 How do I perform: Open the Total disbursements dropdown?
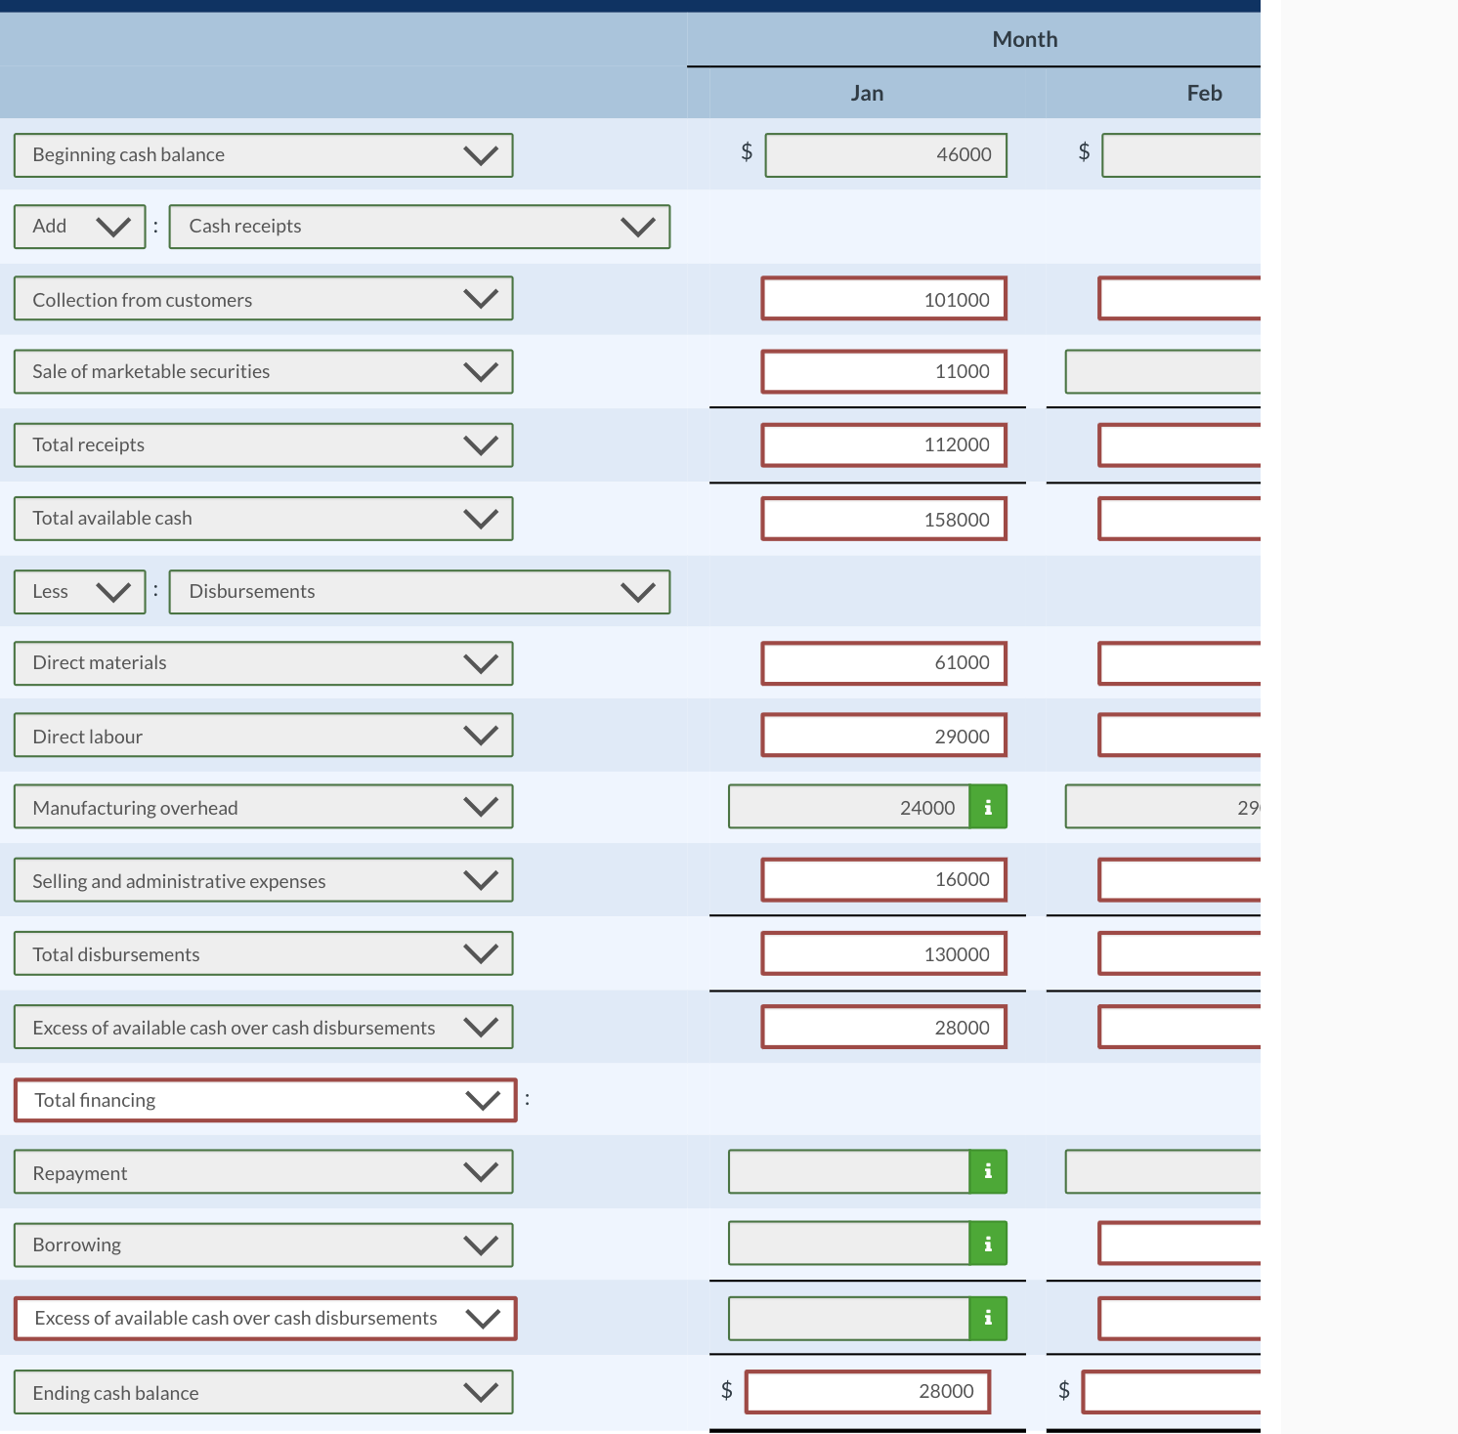click(x=264, y=953)
